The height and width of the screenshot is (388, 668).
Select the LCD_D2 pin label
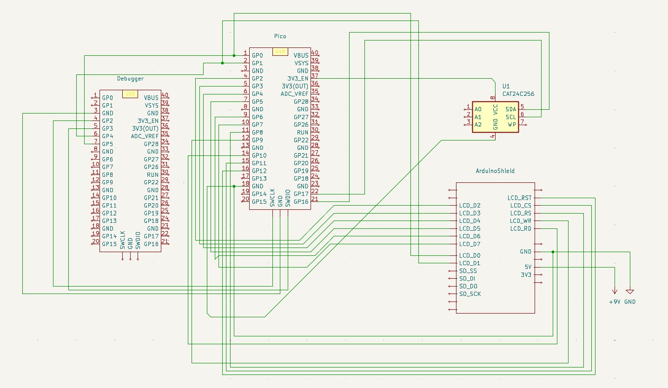pos(470,206)
